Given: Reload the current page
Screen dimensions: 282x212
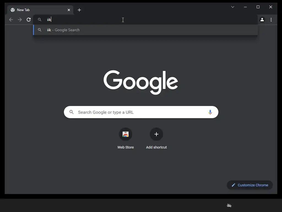Looking at the screenshot, I should (x=29, y=20).
